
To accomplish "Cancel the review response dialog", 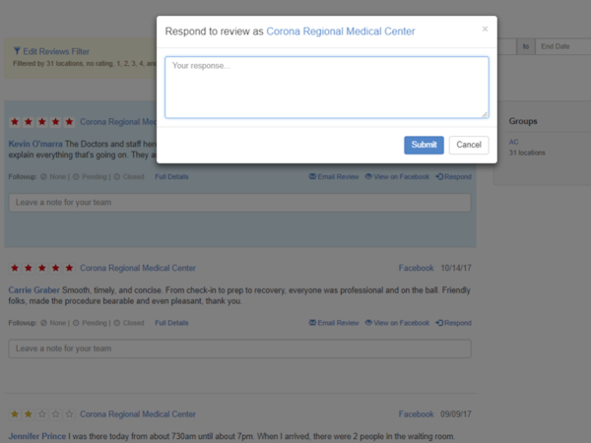I will pyautogui.click(x=469, y=145).
